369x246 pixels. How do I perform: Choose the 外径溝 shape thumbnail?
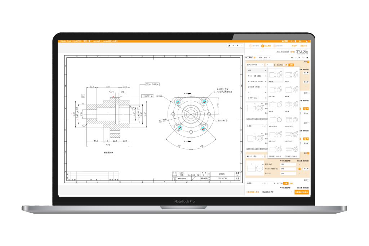(275, 105)
